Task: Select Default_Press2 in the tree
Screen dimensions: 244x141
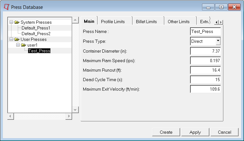Action: click(x=36, y=34)
